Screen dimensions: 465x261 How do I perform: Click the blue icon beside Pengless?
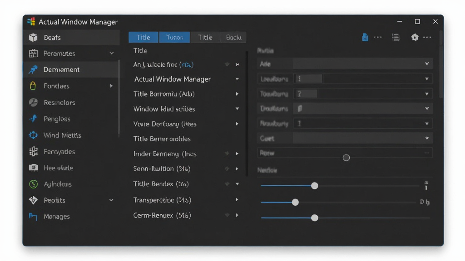pos(33,119)
